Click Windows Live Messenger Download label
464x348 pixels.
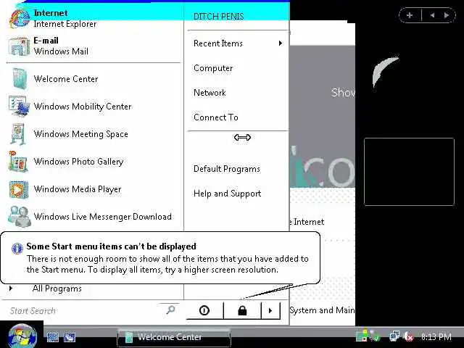[x=103, y=217]
